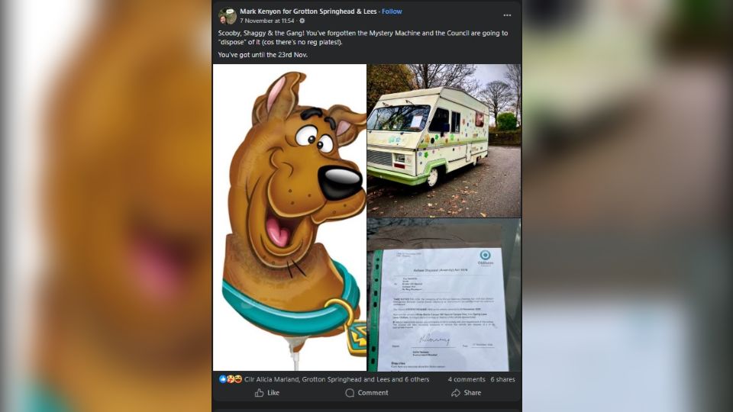Open the post audience gear icon
The height and width of the screenshot is (412, 733).
click(x=302, y=21)
